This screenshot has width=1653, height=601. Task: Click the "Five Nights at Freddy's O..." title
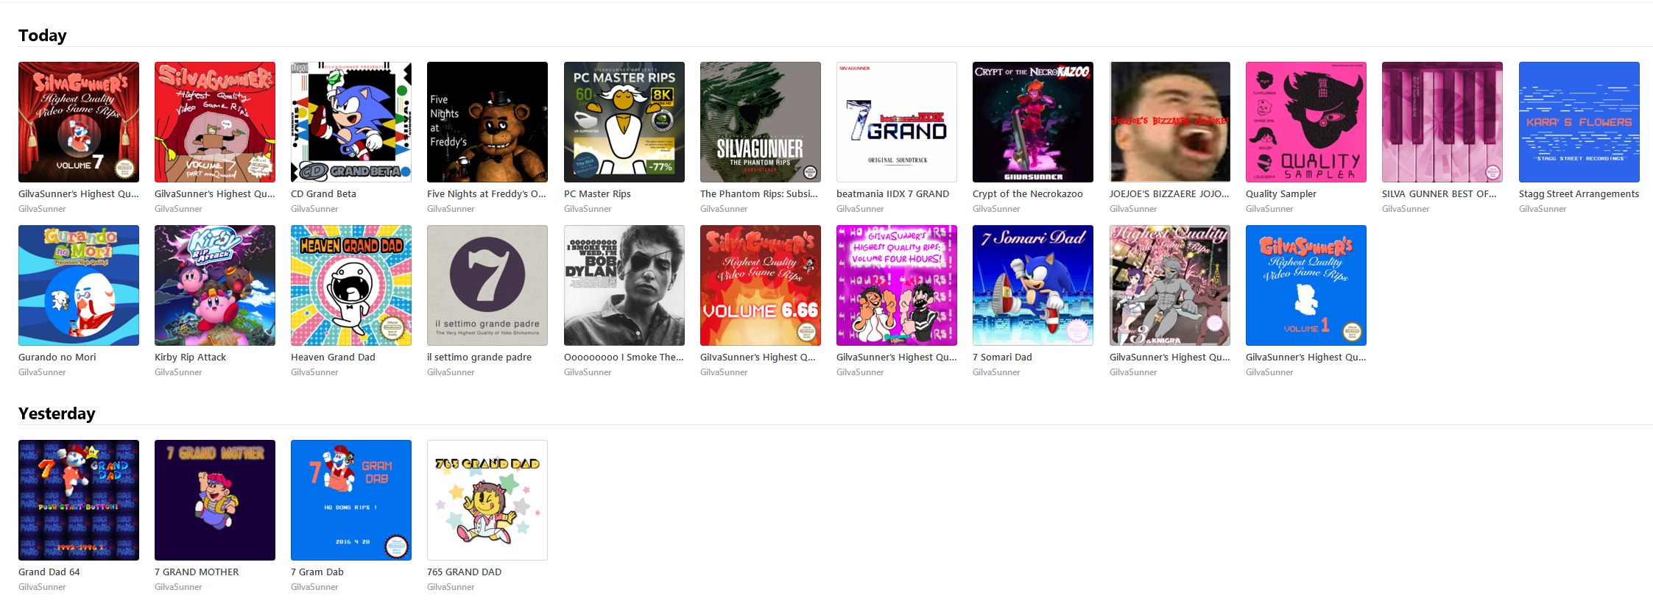(x=487, y=194)
